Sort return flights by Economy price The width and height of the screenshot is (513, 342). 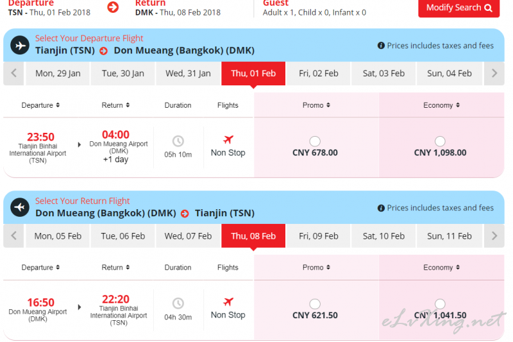tap(441, 268)
